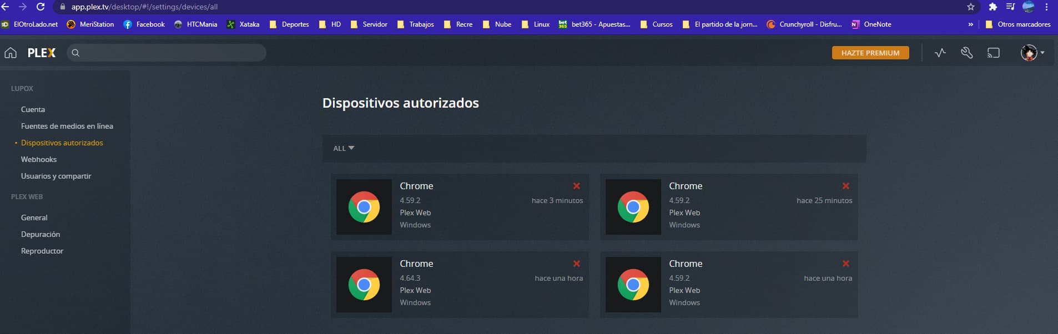
Task: Open media control icon in browser toolbar
Action: (x=1010, y=7)
